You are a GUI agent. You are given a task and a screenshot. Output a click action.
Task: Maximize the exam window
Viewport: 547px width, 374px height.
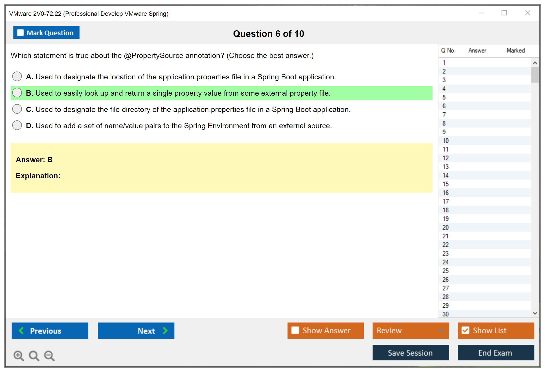504,13
